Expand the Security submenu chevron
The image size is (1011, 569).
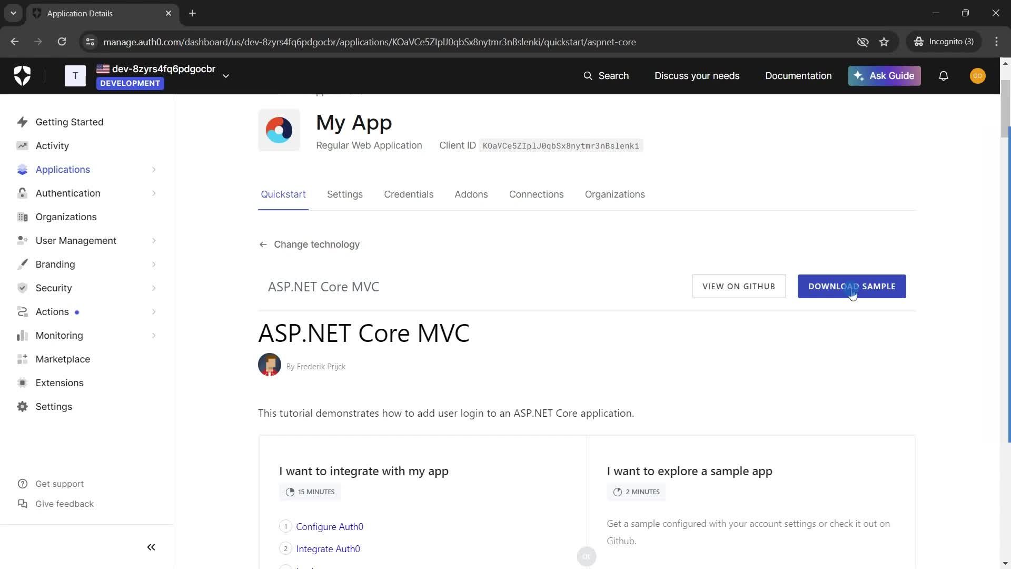tap(154, 288)
